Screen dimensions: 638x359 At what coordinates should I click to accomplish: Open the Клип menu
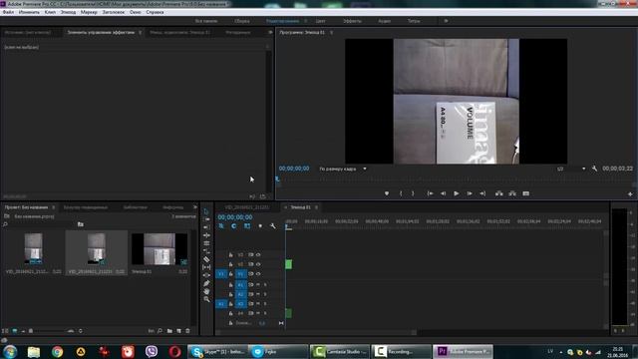tap(50, 12)
